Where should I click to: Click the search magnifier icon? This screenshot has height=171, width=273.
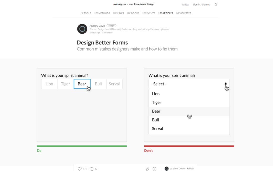tap(216, 5)
